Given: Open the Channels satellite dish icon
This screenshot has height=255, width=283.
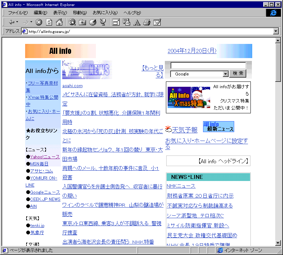Looking at the screenshot, I should 103,22.
